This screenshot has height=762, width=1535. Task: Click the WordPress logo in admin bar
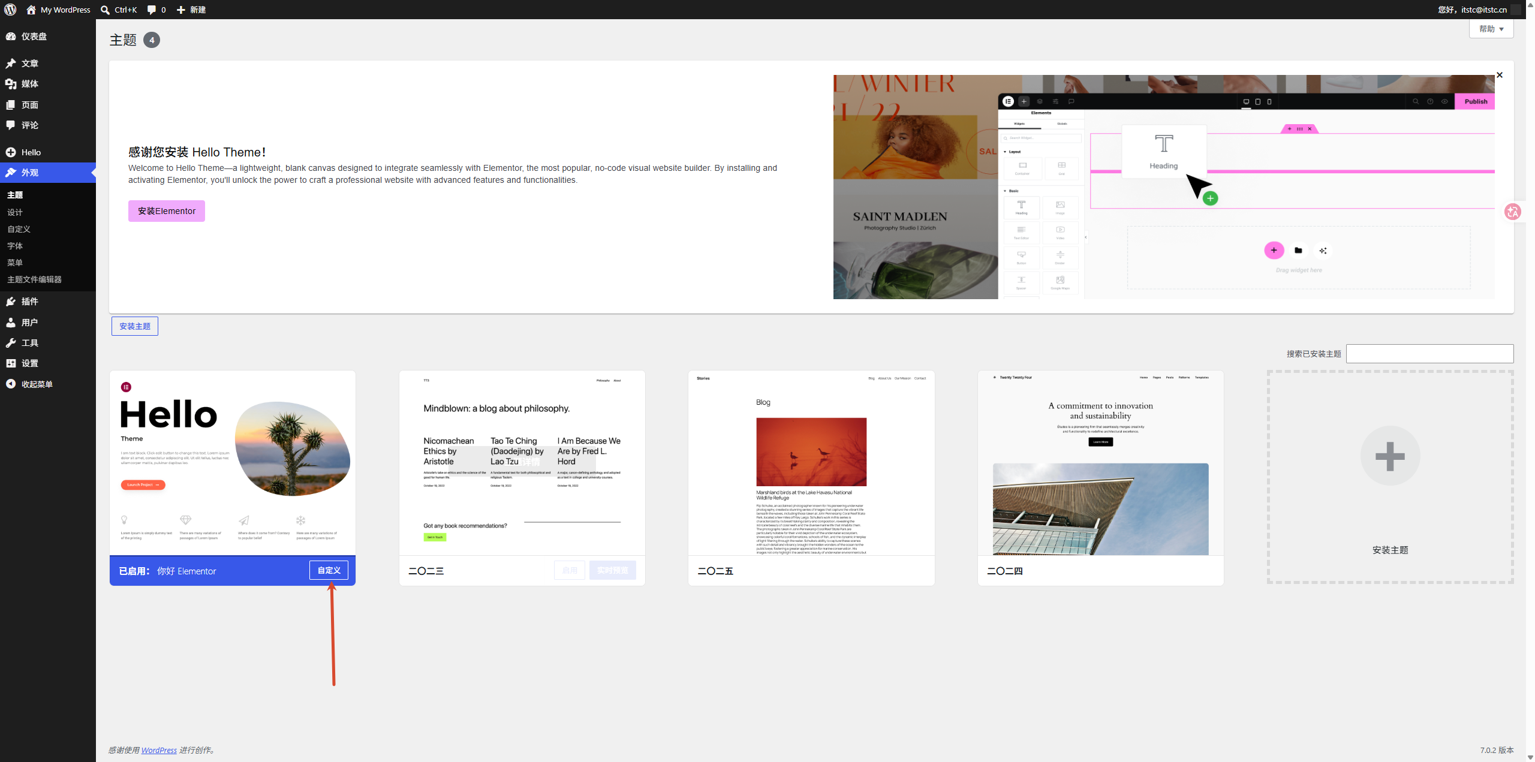pos(10,10)
